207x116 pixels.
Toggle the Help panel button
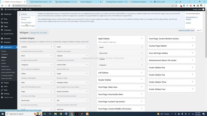(199, 30)
